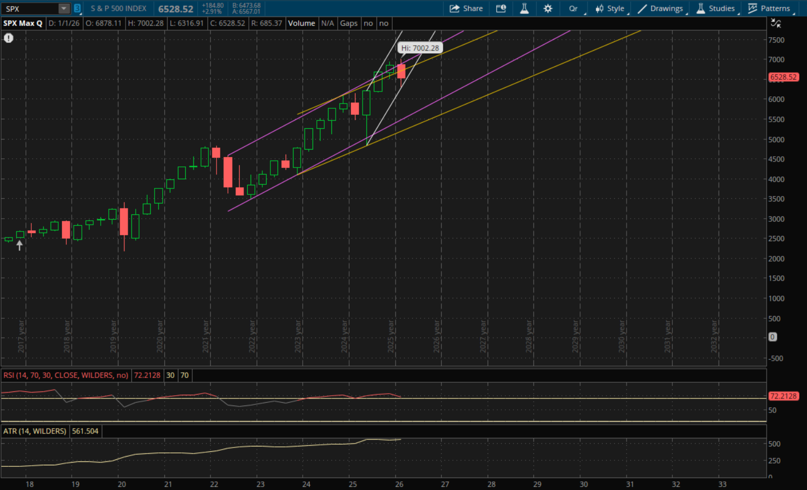Open chart settings gear icon
This screenshot has width=807, height=490.
click(548, 9)
